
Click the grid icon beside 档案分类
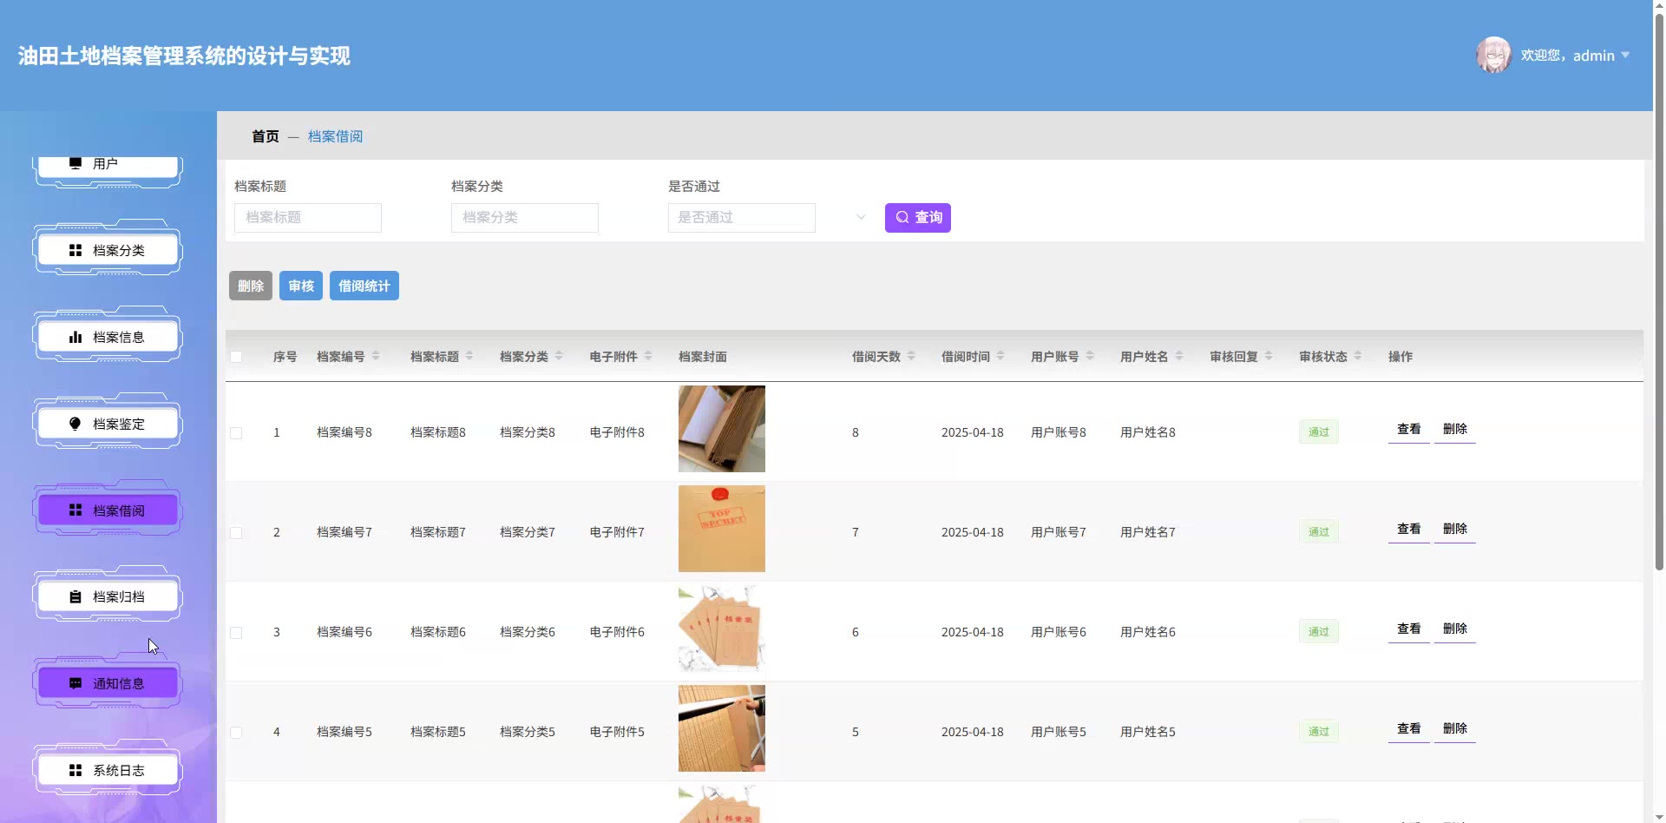coord(75,250)
